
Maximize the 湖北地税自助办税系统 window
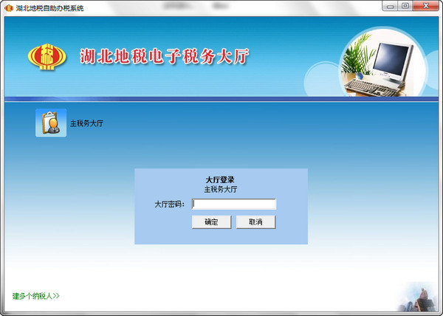[x=405, y=6]
